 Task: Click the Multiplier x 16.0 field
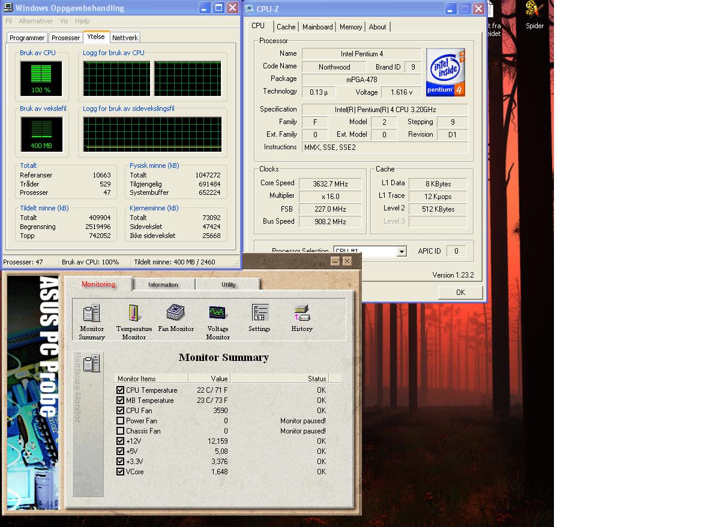(x=330, y=197)
